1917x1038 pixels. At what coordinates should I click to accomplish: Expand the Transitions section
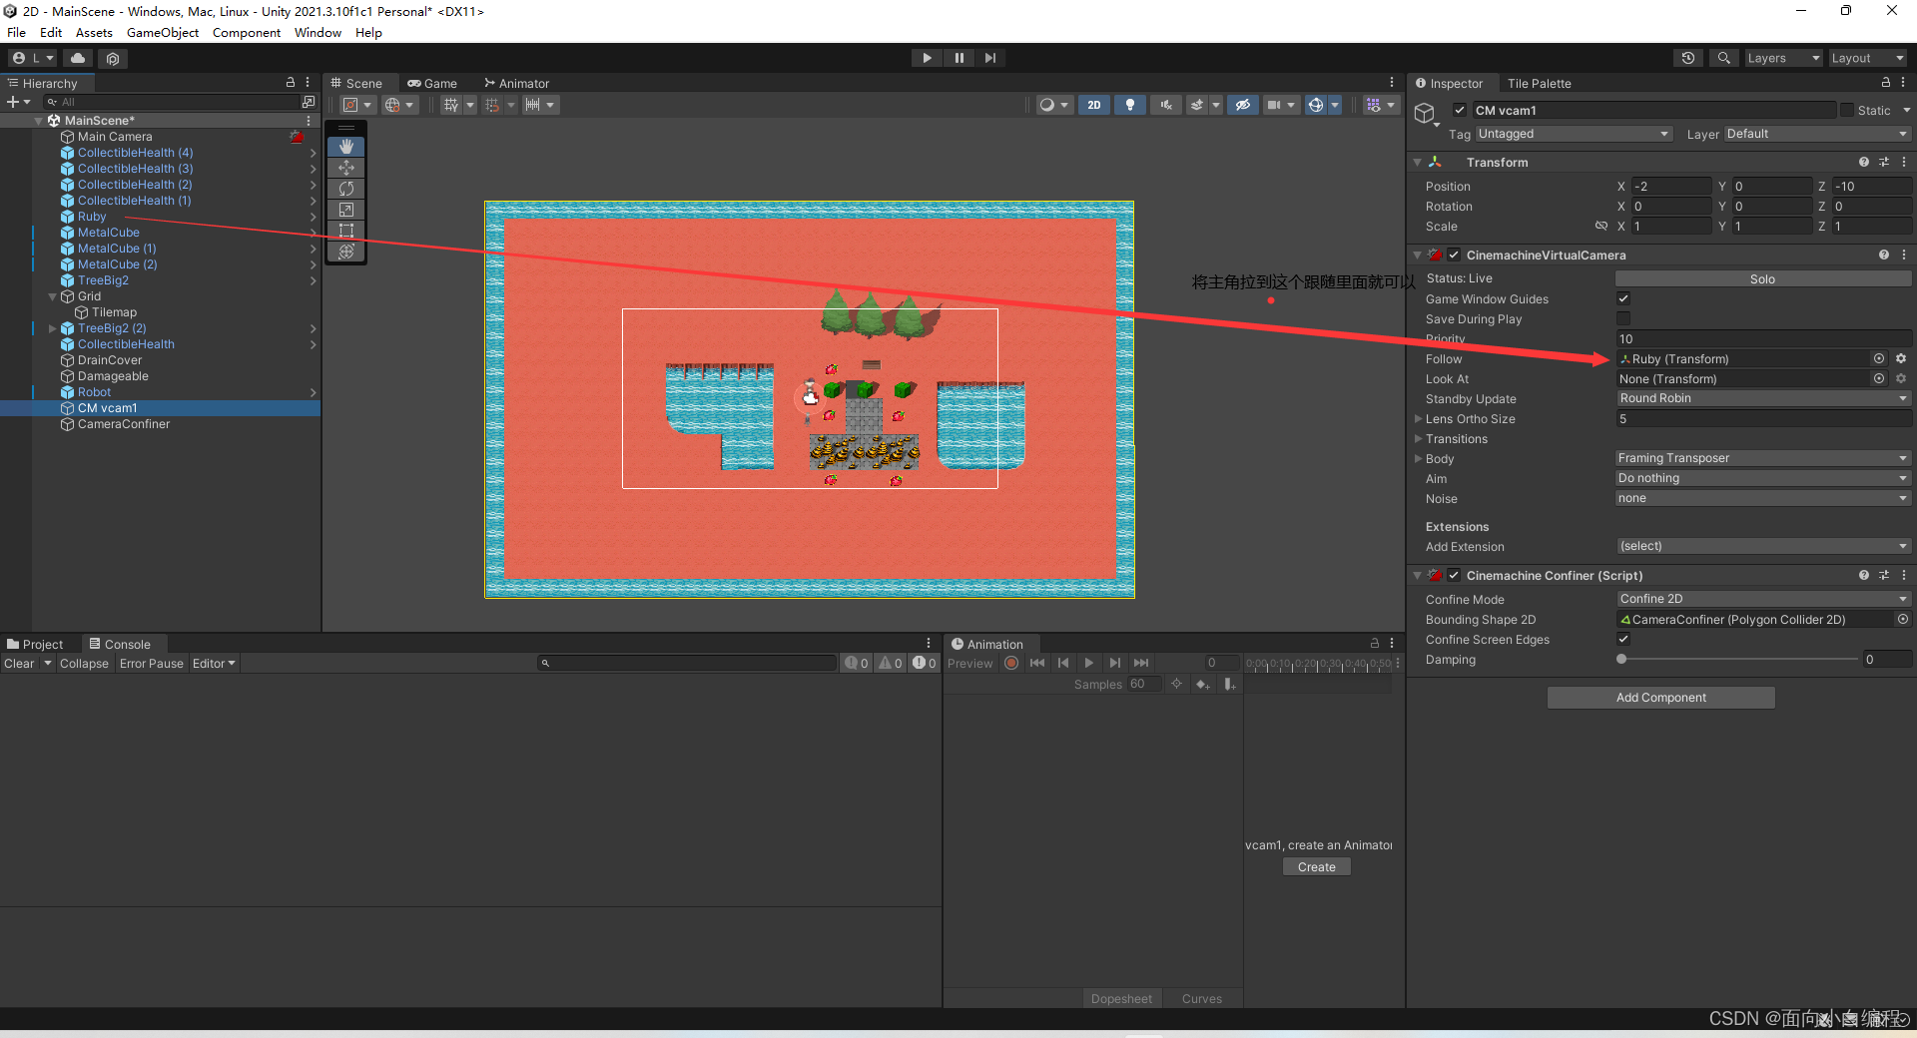(1418, 438)
